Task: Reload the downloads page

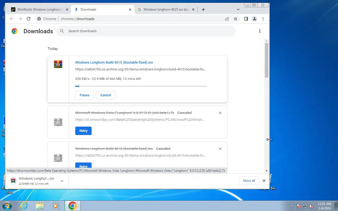Action: tap(29, 19)
